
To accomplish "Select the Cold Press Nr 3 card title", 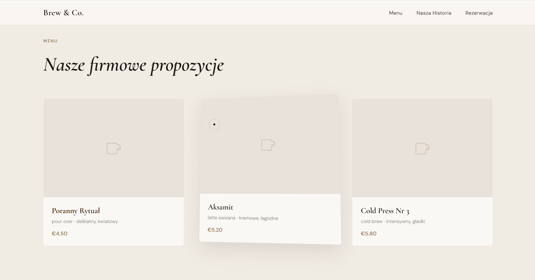I will [385, 211].
